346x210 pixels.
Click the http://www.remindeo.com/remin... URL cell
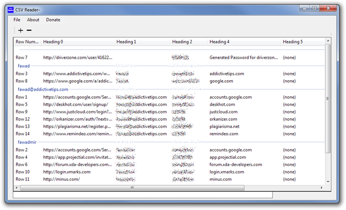tap(78, 134)
